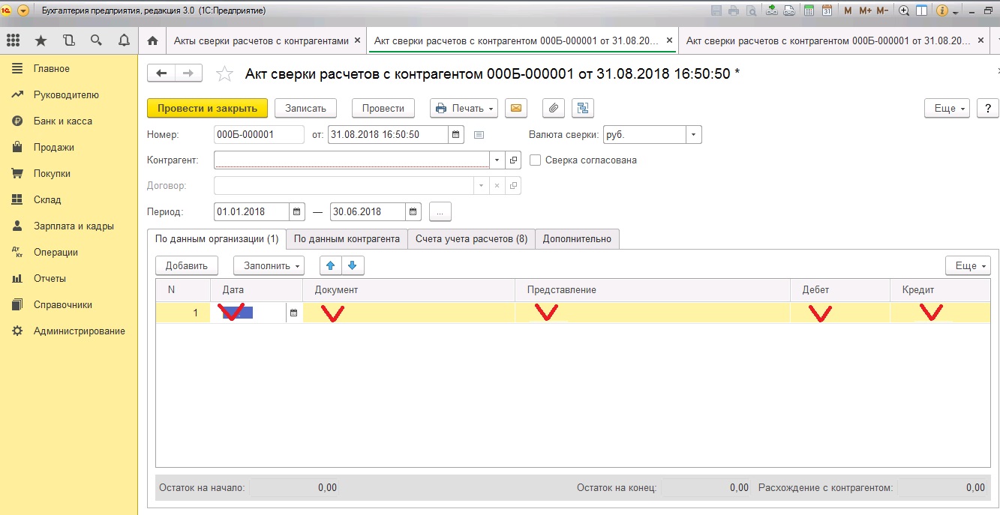
Task: Click Добавить button
Action: pyautogui.click(x=186, y=265)
